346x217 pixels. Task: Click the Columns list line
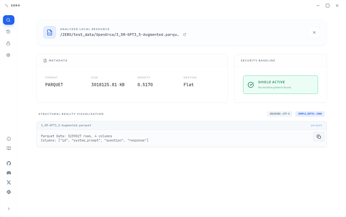point(95,140)
